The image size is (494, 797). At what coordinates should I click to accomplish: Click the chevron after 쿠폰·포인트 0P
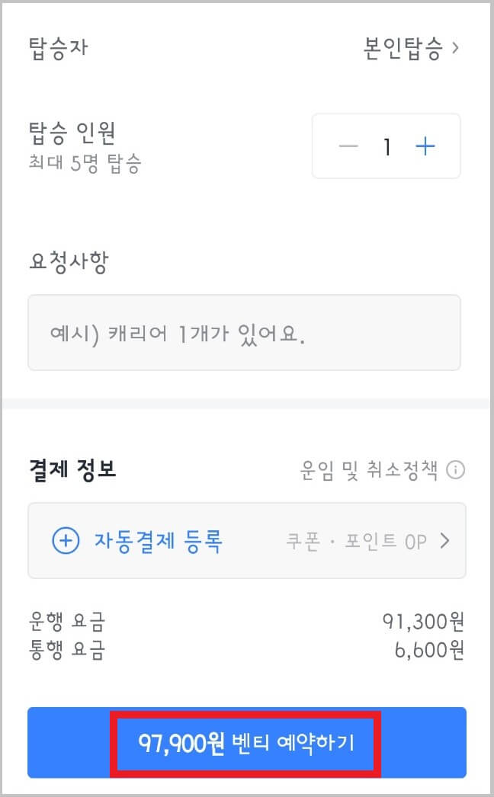tap(446, 540)
